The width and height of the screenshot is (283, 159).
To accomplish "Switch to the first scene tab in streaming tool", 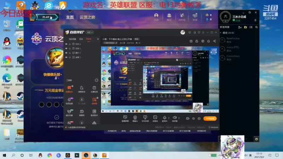I will click(x=73, y=39).
